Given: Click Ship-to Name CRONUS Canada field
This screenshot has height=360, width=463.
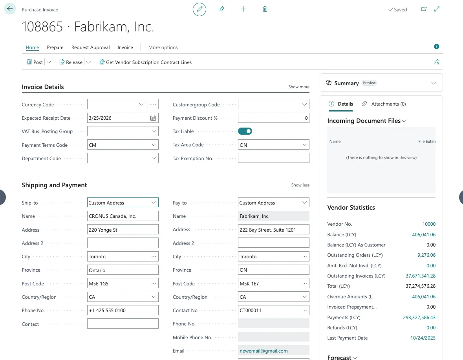Looking at the screenshot, I should click(123, 216).
